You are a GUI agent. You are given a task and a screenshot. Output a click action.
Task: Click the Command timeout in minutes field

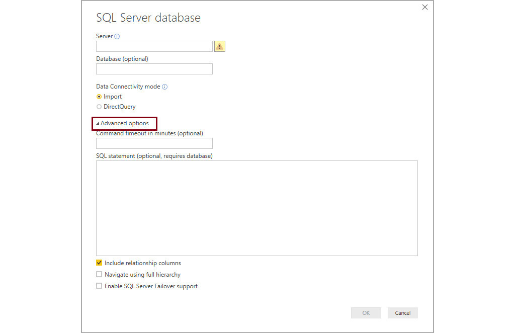pyautogui.click(x=154, y=143)
